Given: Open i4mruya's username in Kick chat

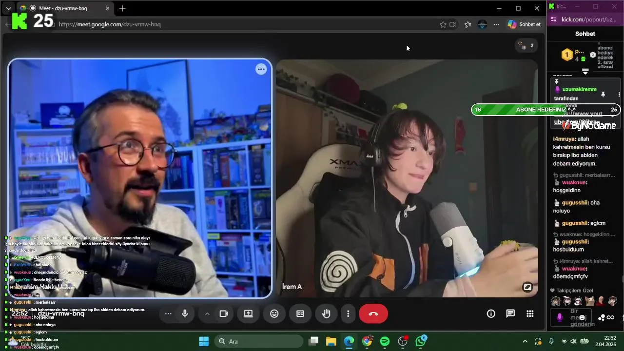Looking at the screenshot, I should pyautogui.click(x=564, y=139).
